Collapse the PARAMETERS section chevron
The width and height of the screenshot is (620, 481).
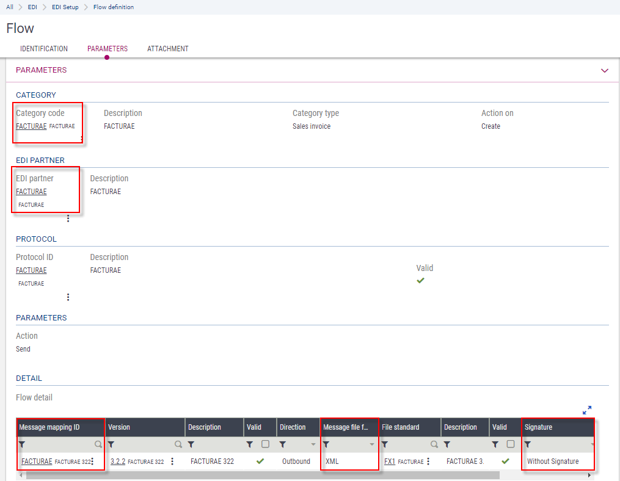(x=605, y=71)
